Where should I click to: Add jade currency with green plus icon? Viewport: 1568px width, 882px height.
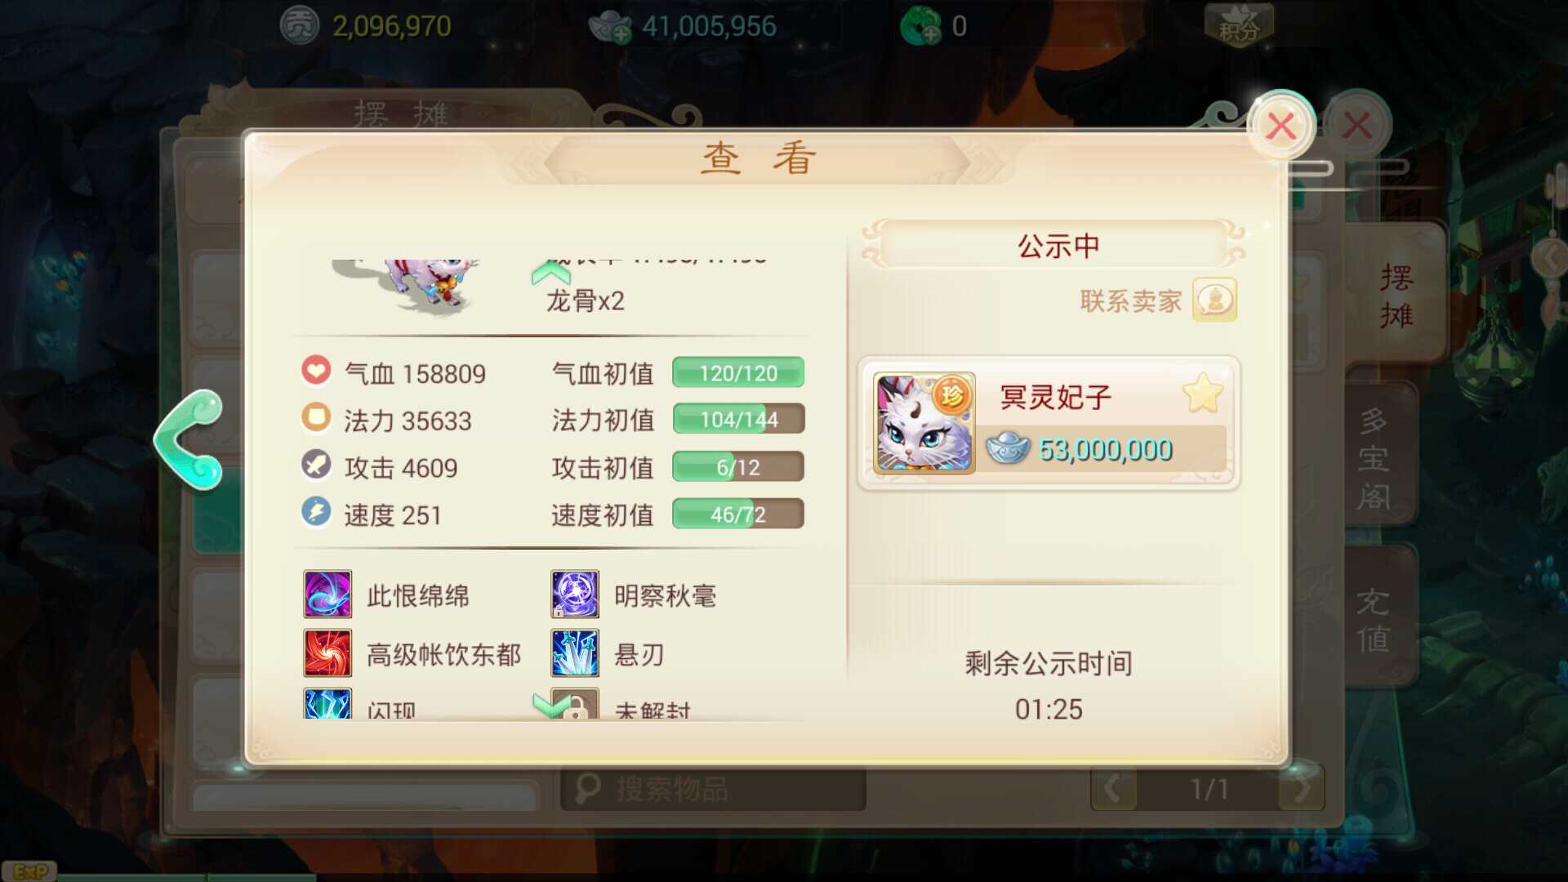click(x=920, y=27)
